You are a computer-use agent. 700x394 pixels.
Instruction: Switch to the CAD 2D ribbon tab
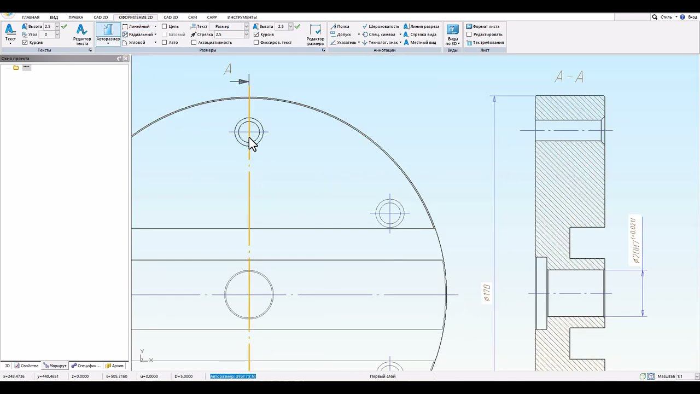point(101,17)
